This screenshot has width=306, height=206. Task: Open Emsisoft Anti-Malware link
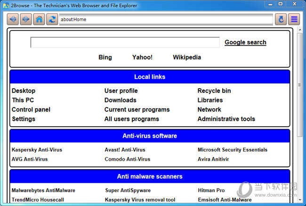tap(225, 200)
